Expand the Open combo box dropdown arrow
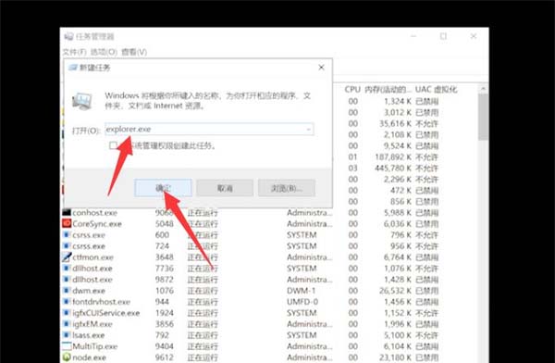Image resolution: width=555 pixels, height=363 pixels. point(309,130)
